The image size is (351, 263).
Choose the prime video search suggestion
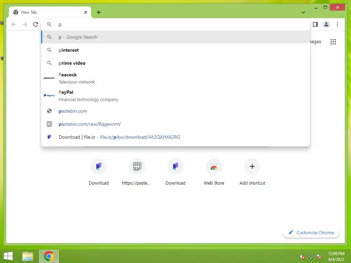point(175,63)
